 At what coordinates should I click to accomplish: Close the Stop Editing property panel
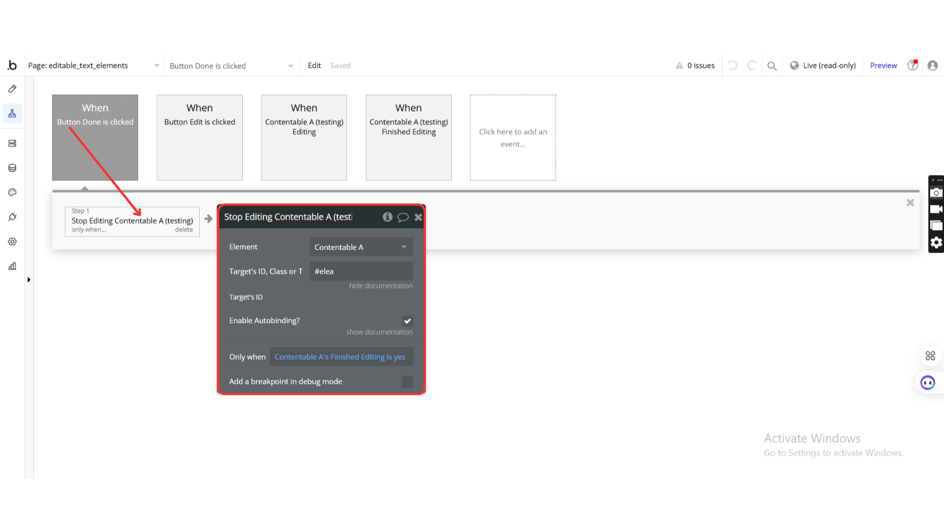[418, 217]
